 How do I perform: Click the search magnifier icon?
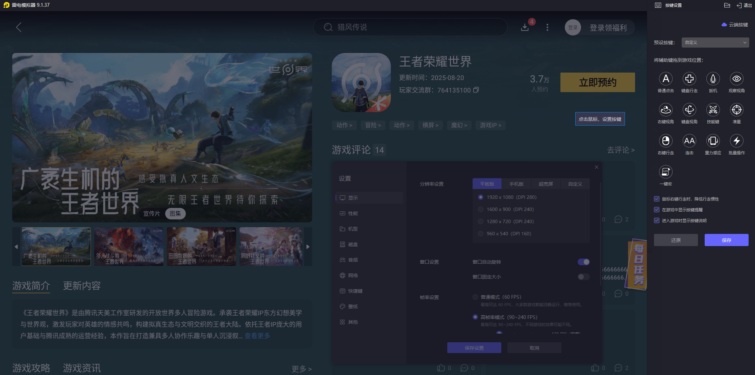[328, 27]
